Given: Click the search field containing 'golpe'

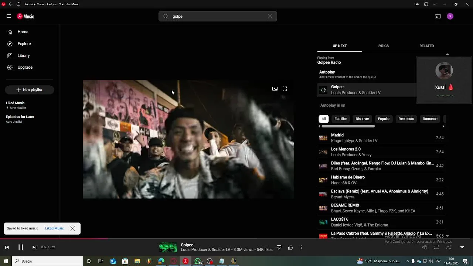Looking at the screenshot, I should 218,16.
